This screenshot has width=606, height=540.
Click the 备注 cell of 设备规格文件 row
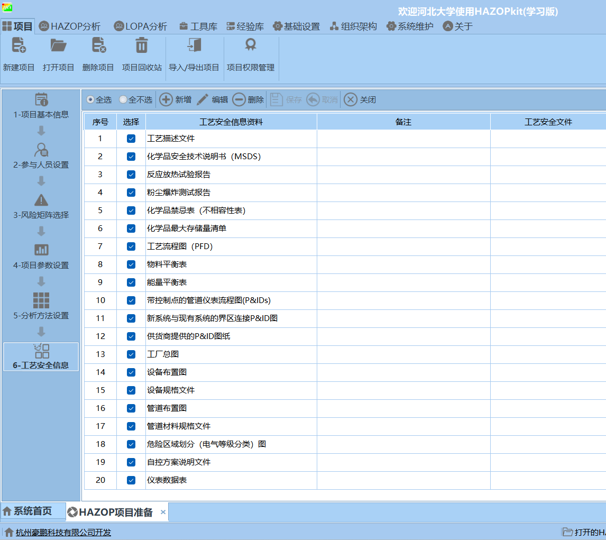[403, 390]
